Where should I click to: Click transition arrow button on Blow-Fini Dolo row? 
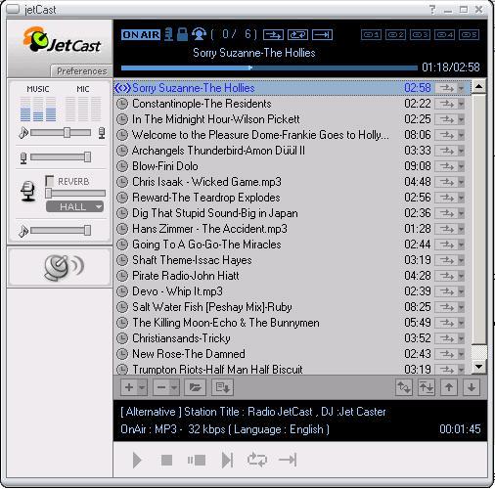pos(447,166)
